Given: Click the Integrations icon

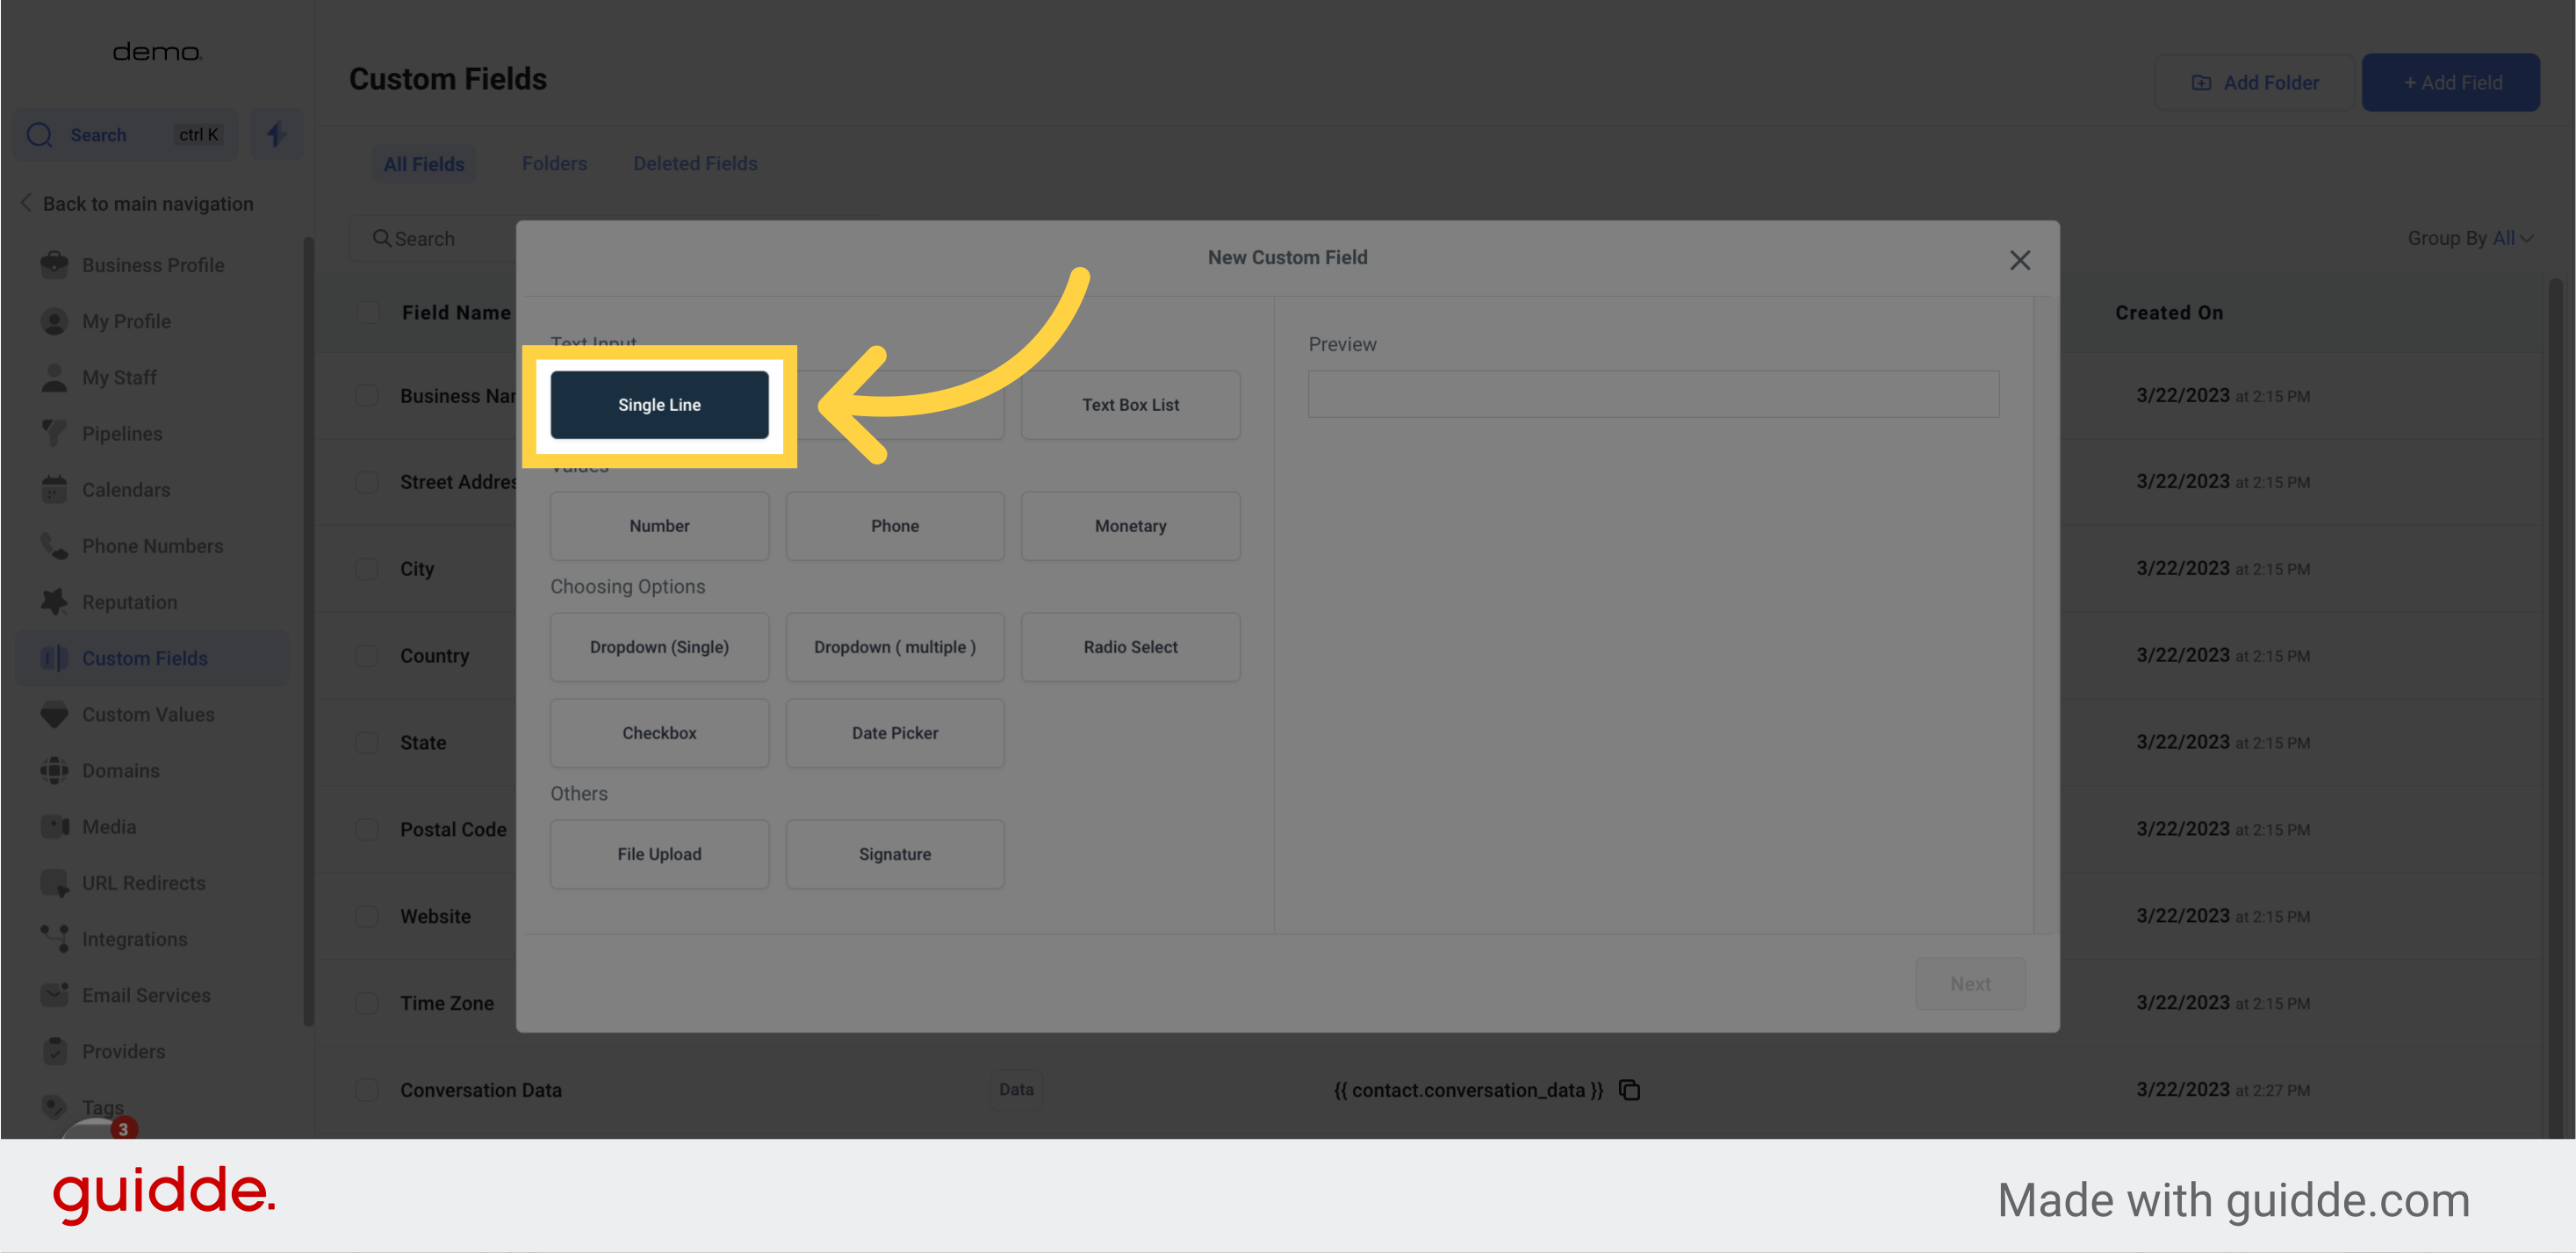Looking at the screenshot, I should pos(54,938).
